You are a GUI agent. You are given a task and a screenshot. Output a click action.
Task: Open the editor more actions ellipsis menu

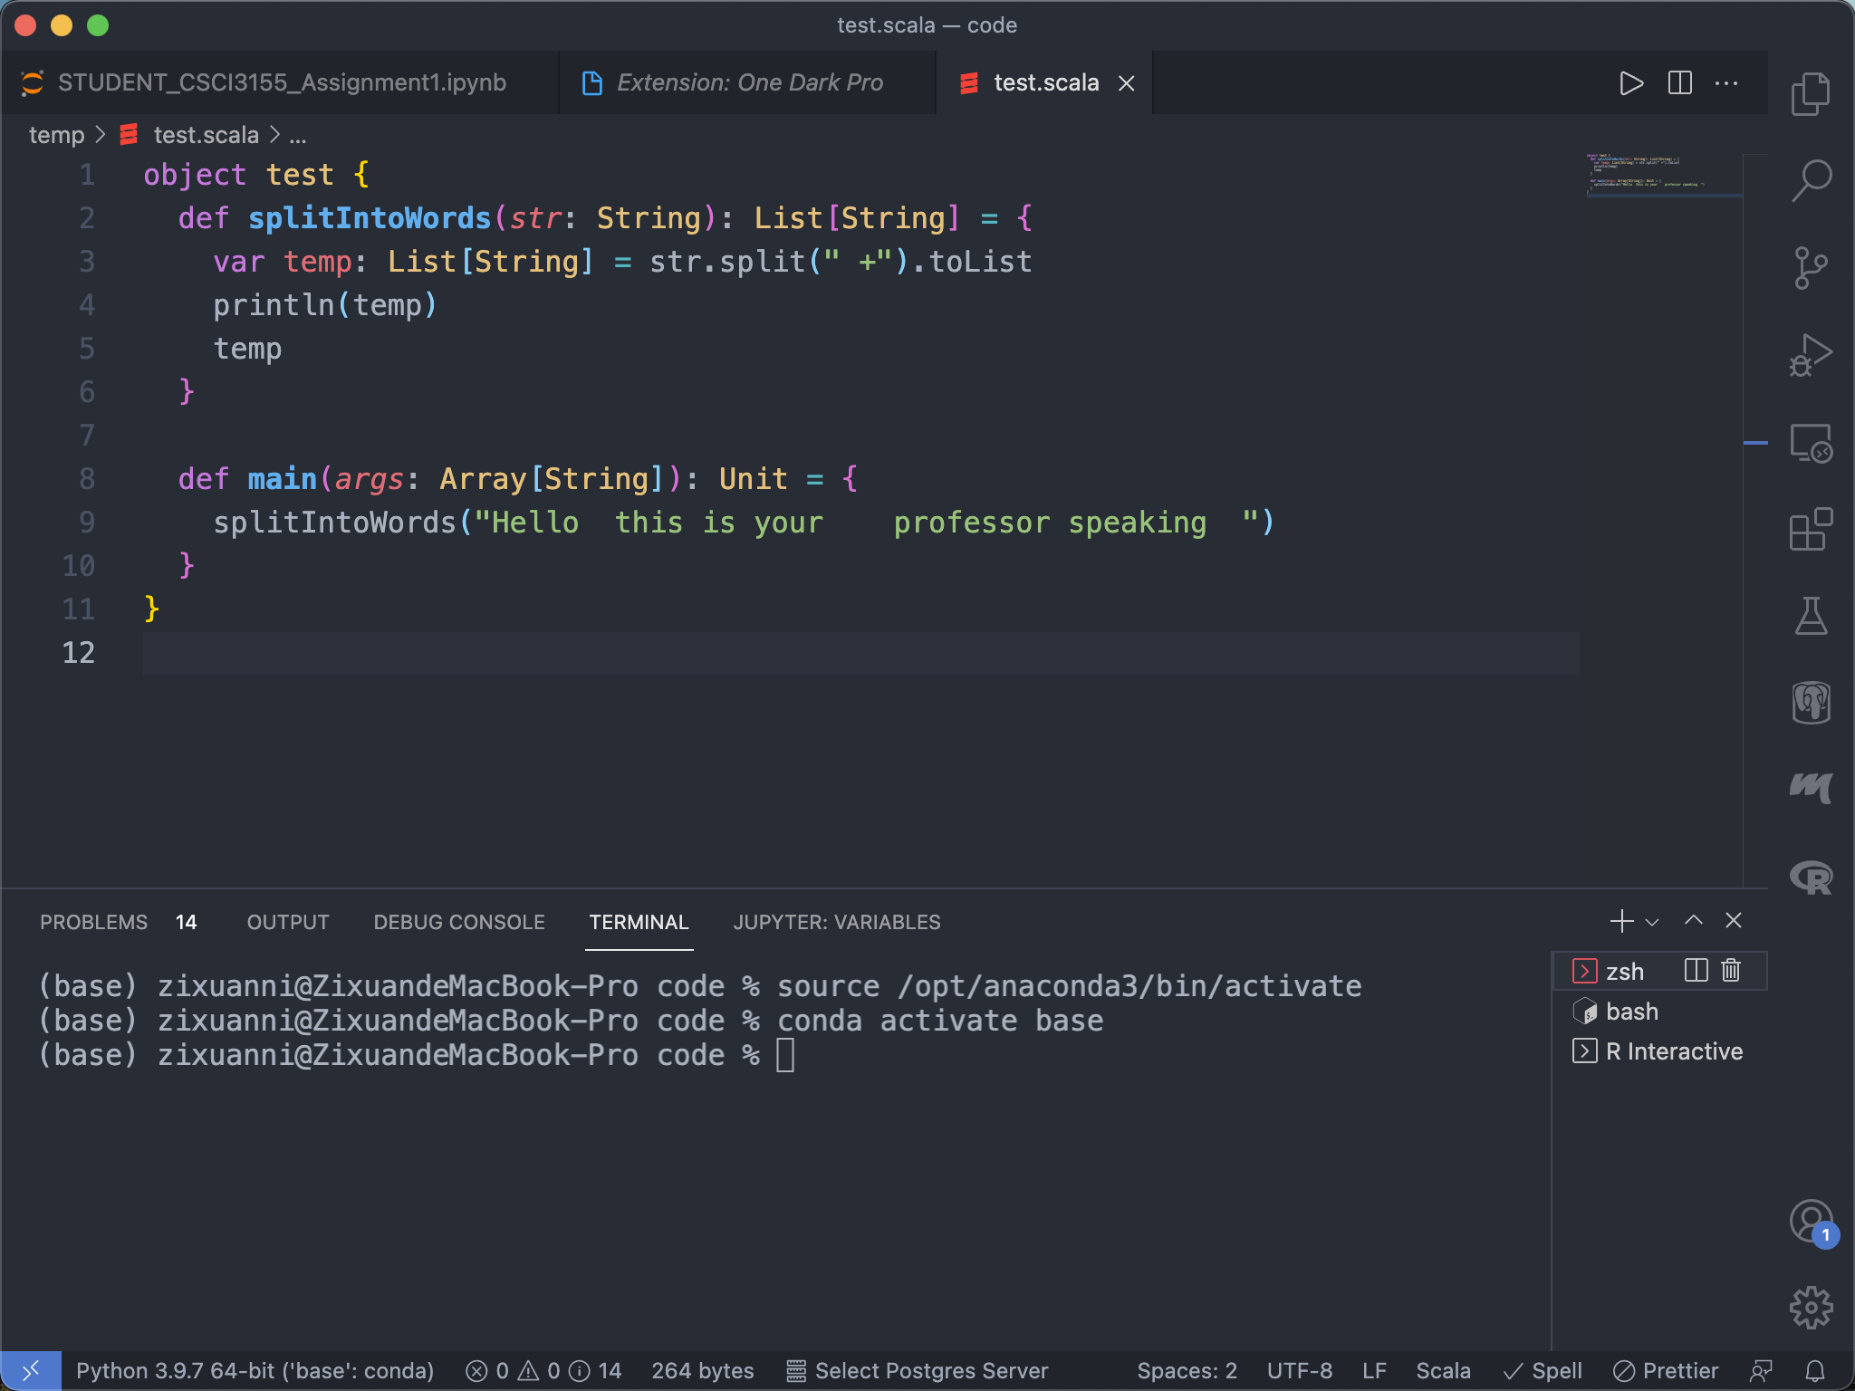1726,82
